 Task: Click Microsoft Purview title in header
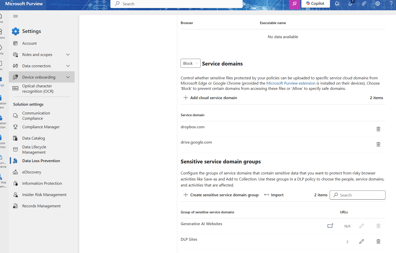[x=24, y=4]
